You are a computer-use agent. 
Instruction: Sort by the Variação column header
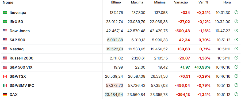pyautogui.click(x=181, y=3)
